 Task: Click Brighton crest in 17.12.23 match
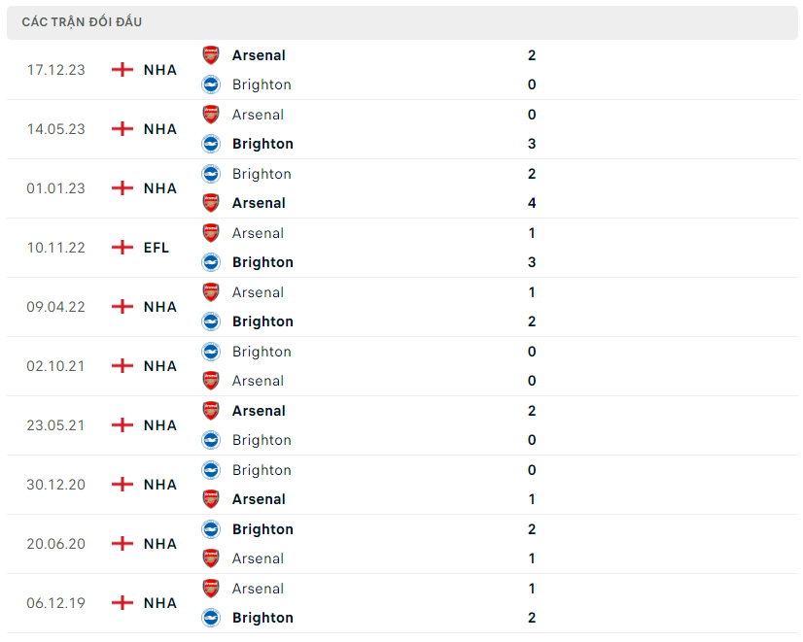pos(211,84)
